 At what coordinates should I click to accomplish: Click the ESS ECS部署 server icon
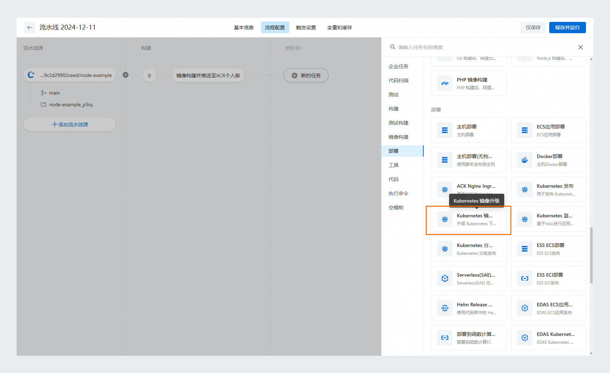point(525,249)
